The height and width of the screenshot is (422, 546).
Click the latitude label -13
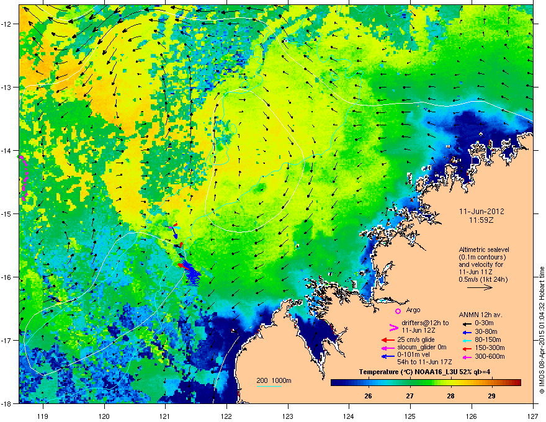[7, 88]
